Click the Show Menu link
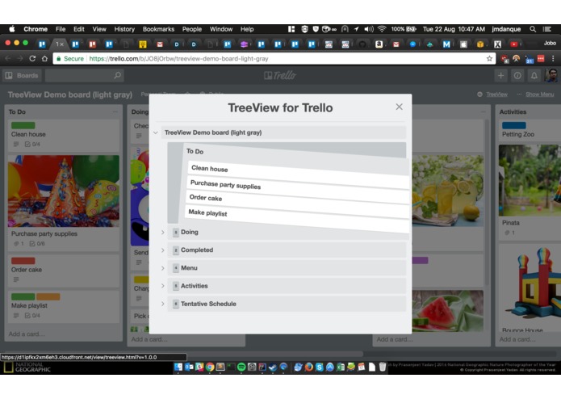 click(539, 94)
